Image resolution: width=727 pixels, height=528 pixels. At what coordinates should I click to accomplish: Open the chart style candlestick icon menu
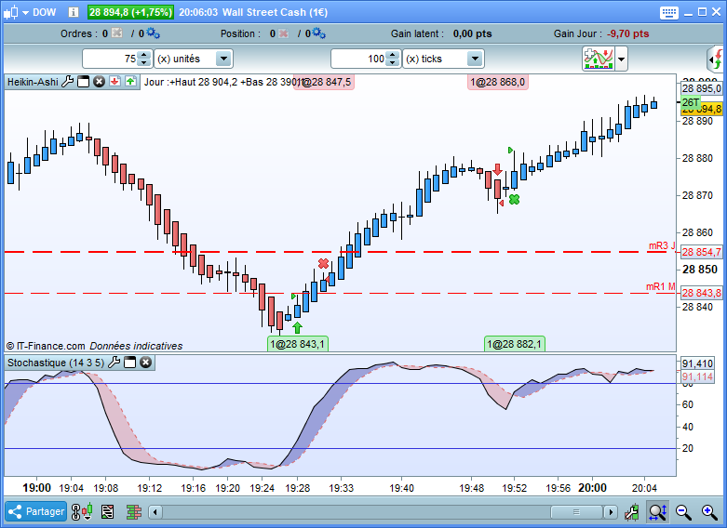coord(16,12)
